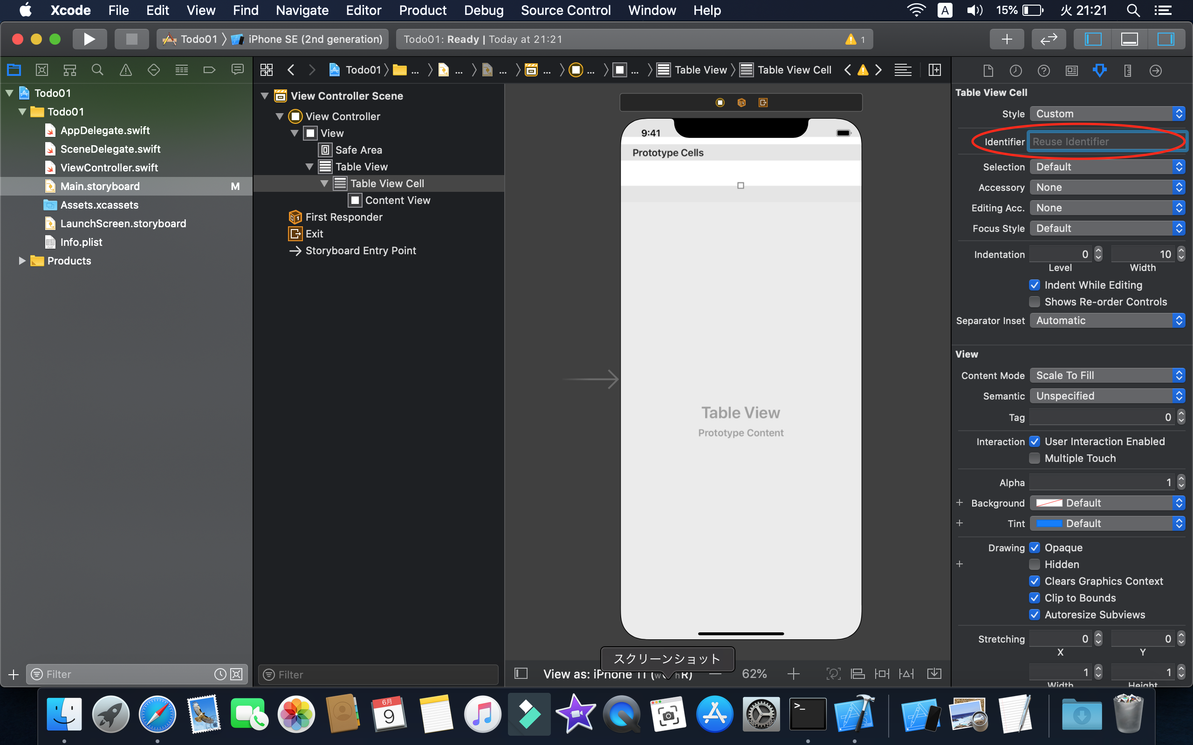Toggle the bottom debug area panel button
The height and width of the screenshot is (745, 1193).
pyautogui.click(x=1130, y=39)
